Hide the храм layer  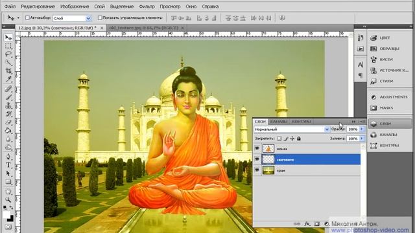[x=257, y=170]
